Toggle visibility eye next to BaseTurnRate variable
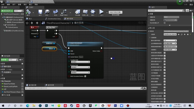 point(22,84)
